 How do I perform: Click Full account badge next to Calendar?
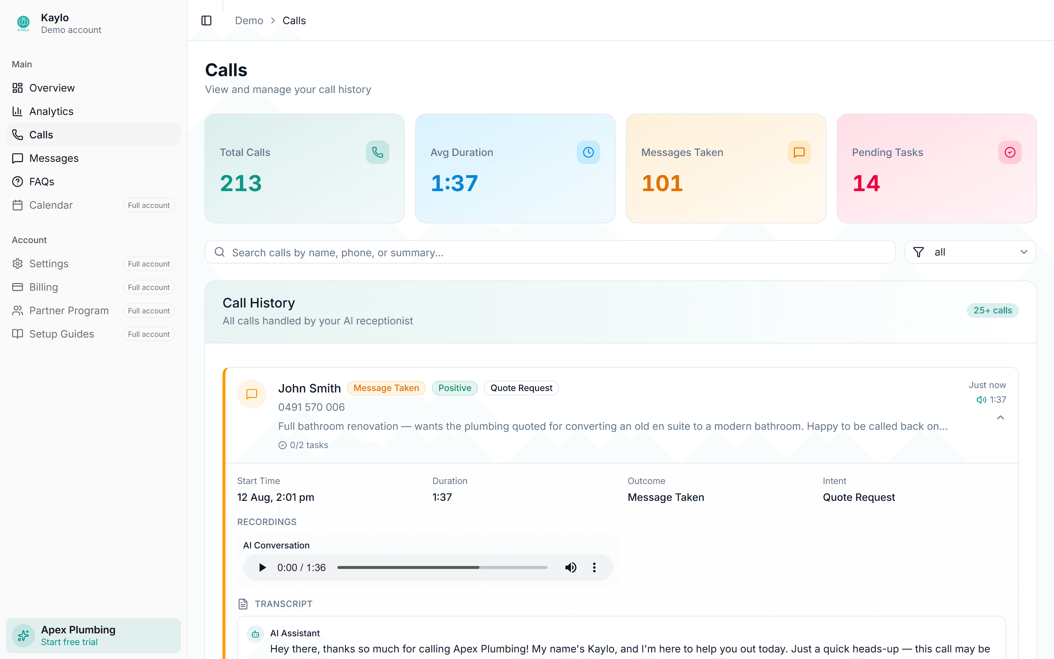pyautogui.click(x=149, y=205)
